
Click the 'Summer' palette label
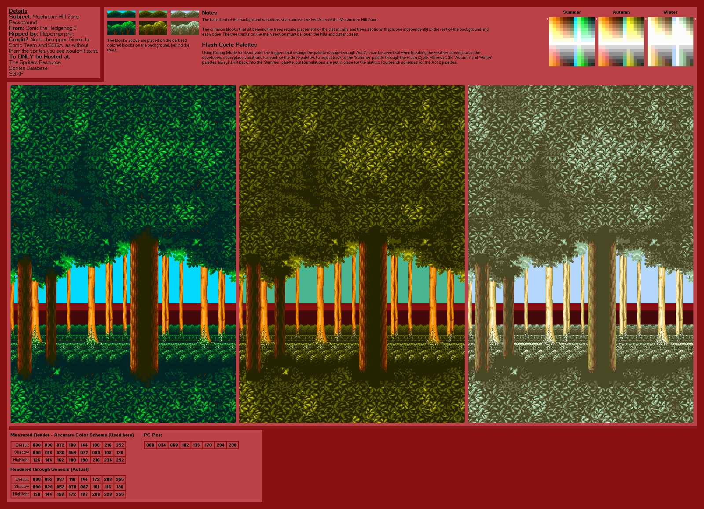(x=572, y=12)
